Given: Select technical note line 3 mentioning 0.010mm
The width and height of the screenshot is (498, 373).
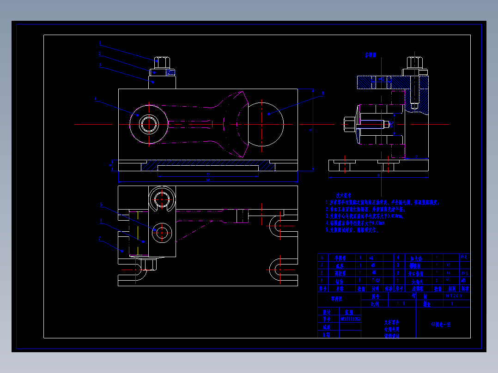Looking at the screenshot, I should (x=364, y=216).
